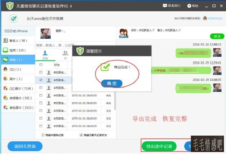226x154 pixels.
Task: Click the user icon beside blurred account link
Action: coord(205,18)
